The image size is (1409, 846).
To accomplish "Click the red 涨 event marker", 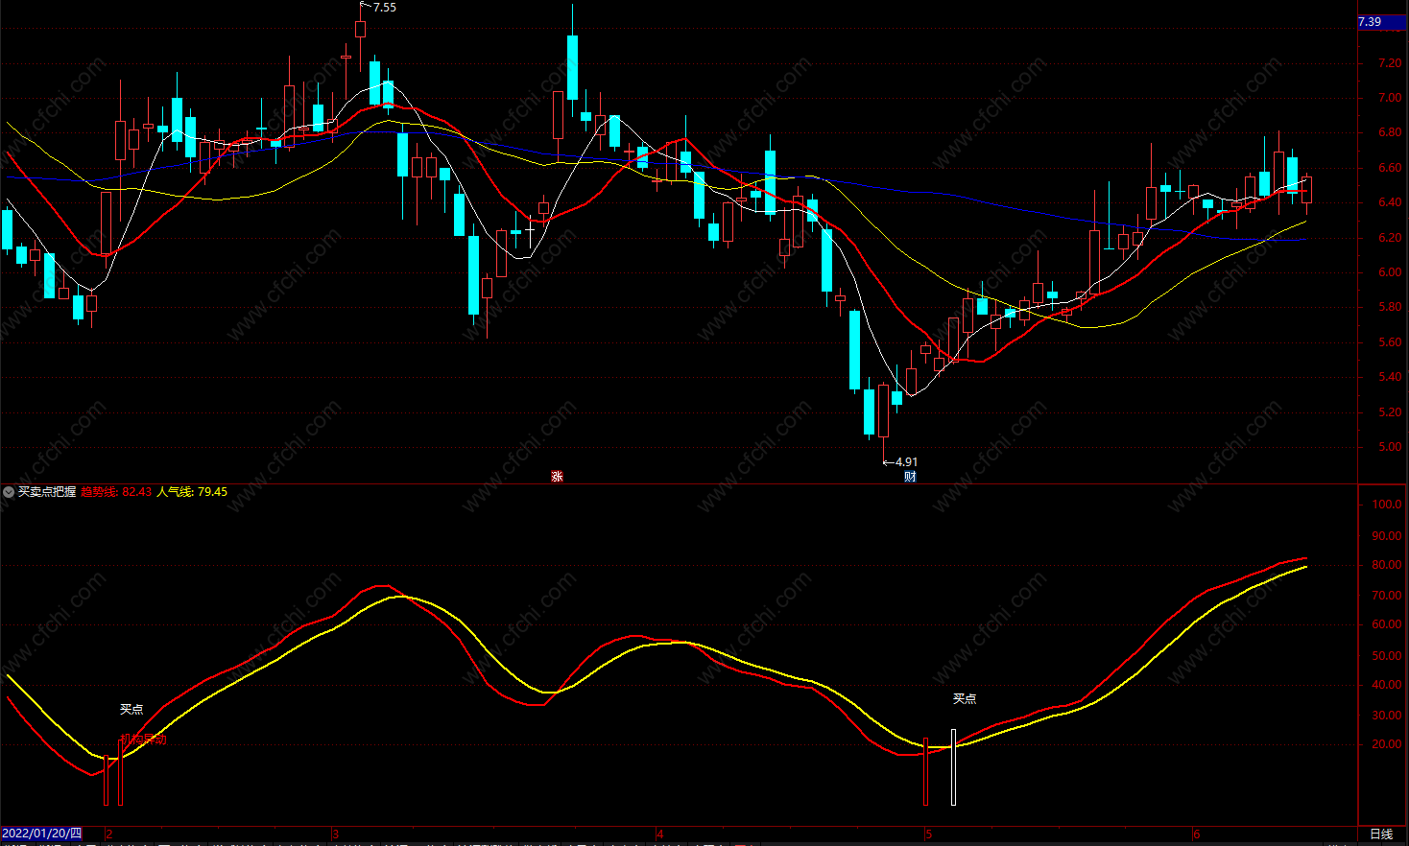I will coord(558,477).
